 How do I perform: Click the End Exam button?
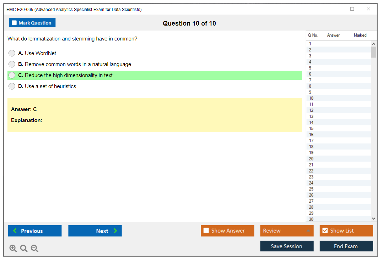[346, 246]
